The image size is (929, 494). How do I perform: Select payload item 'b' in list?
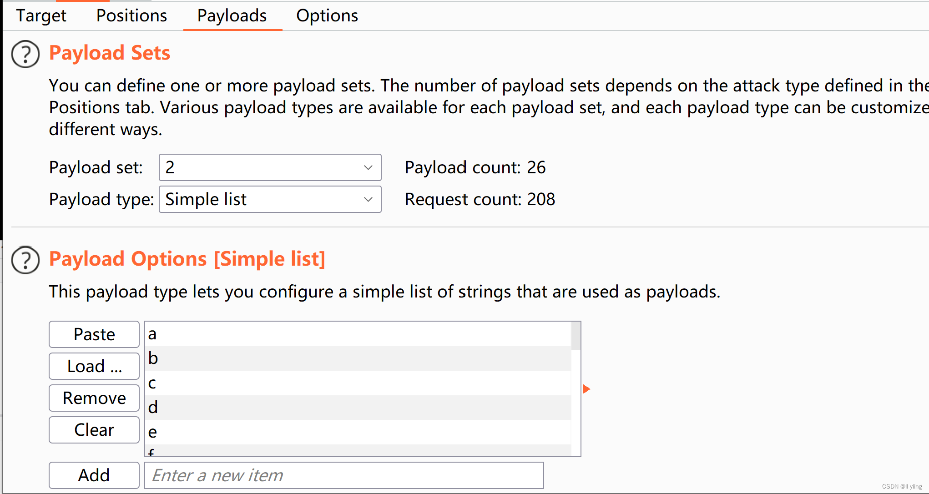tap(358, 358)
